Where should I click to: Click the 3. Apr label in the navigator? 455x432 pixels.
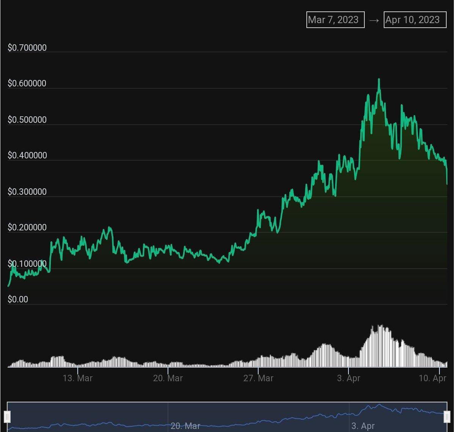(363, 426)
